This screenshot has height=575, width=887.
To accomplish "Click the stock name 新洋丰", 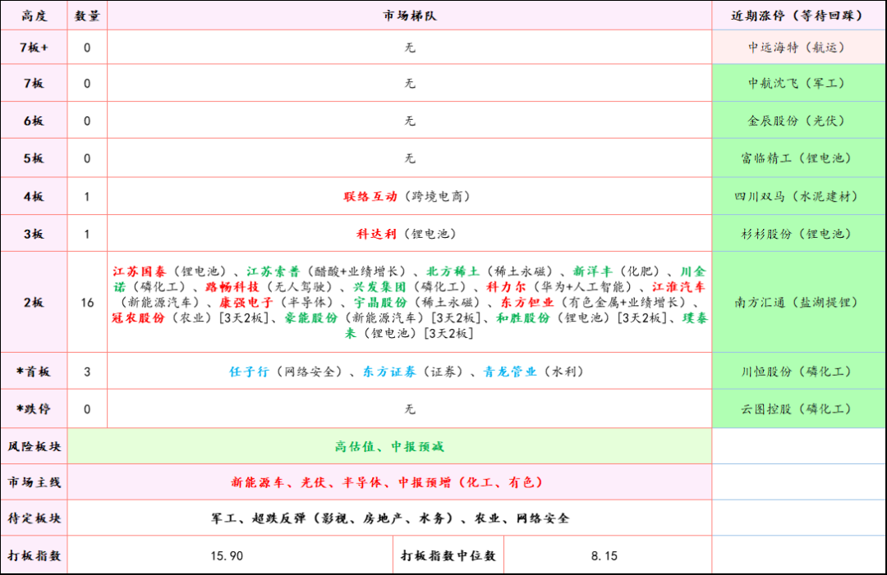I will click(x=593, y=272).
